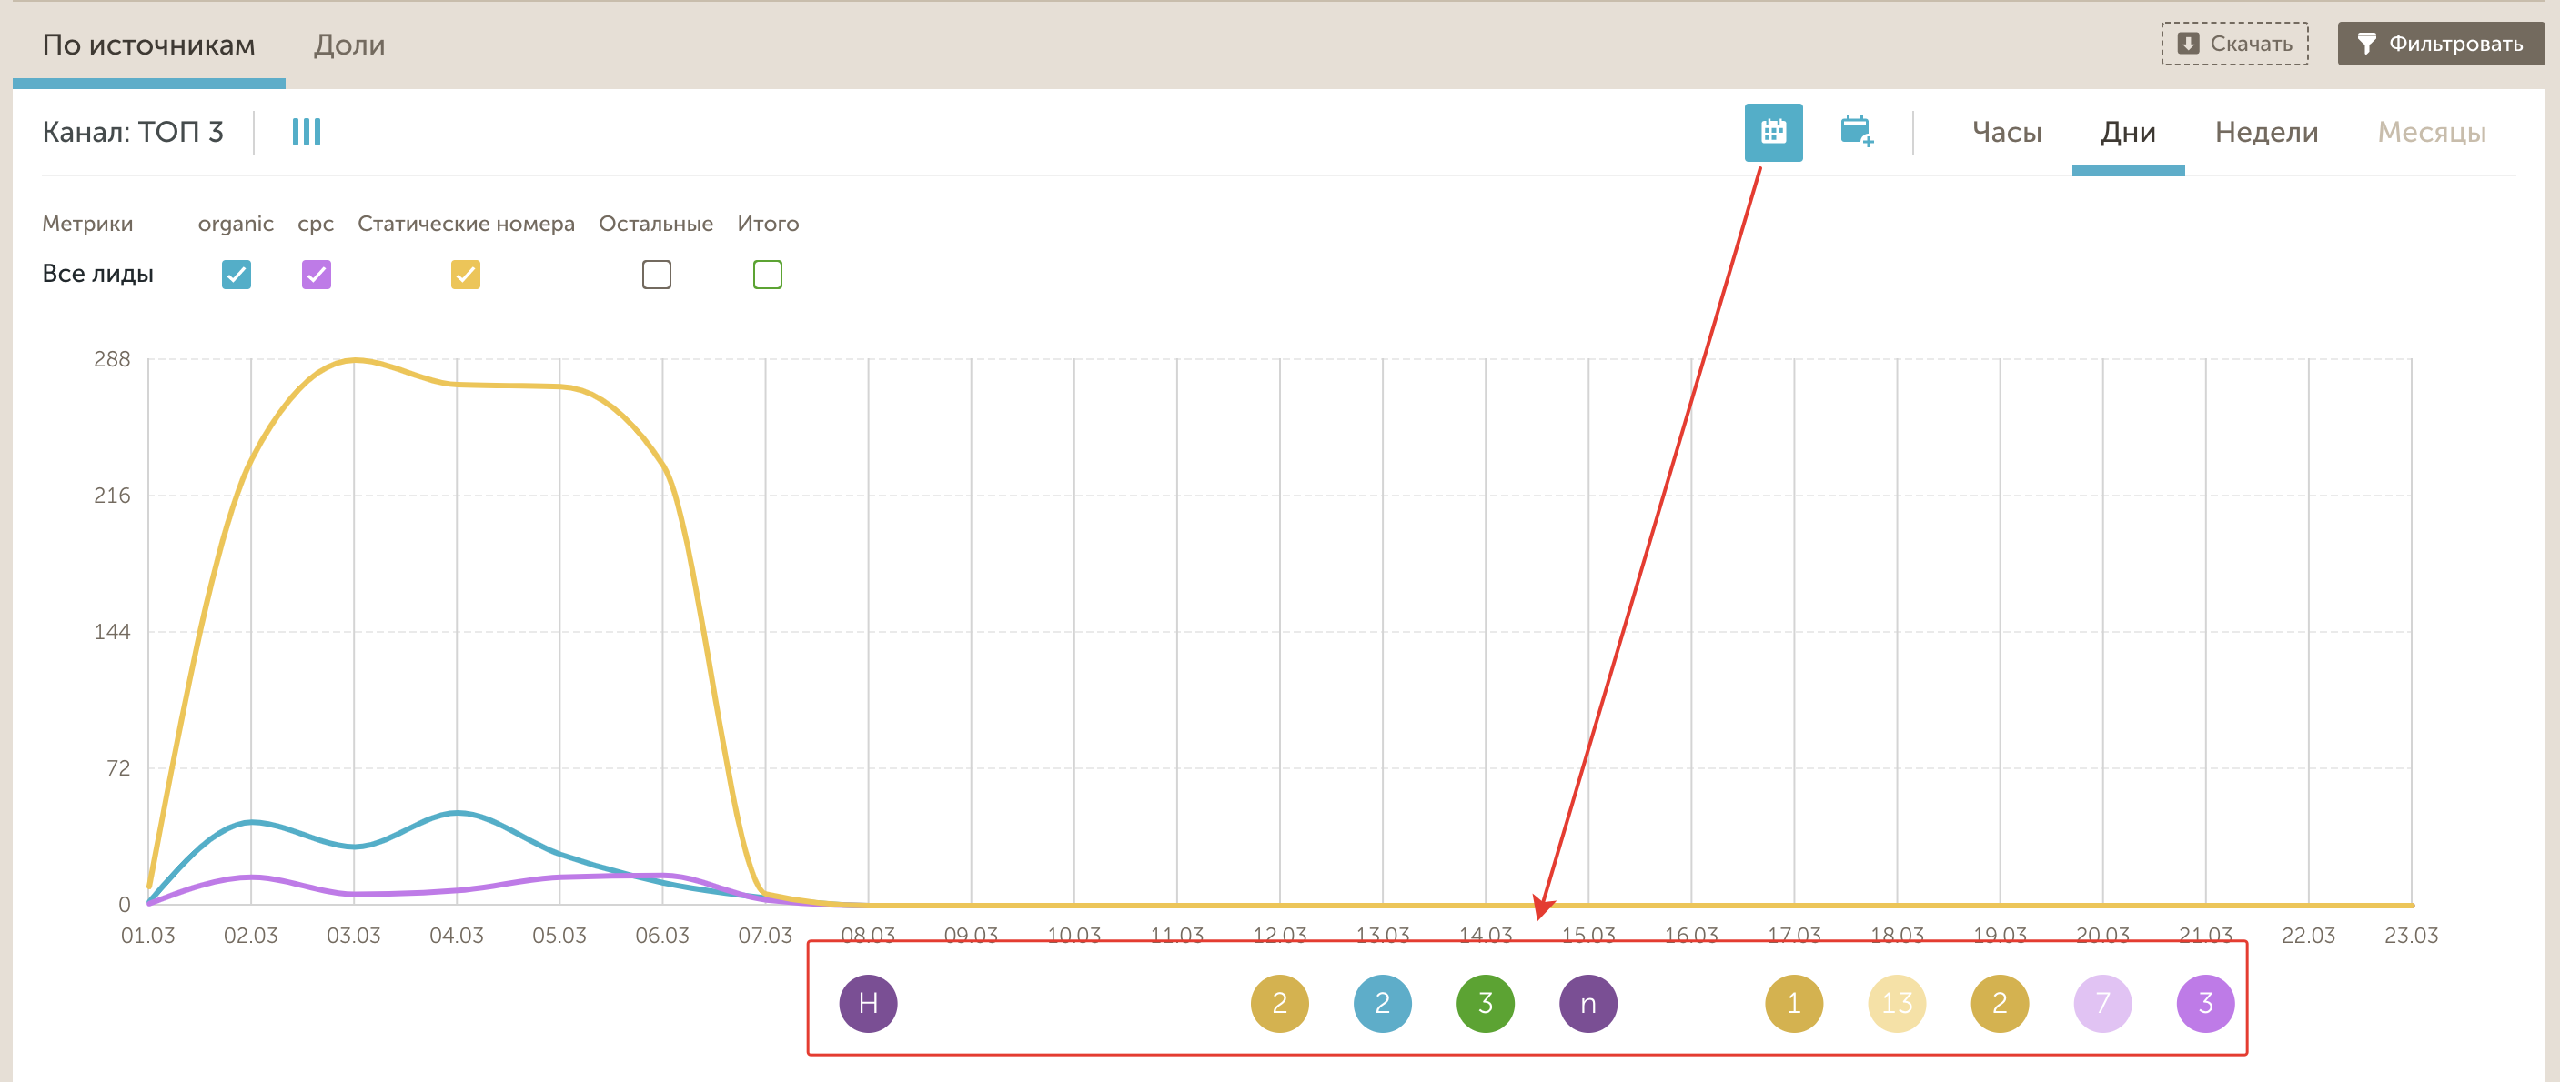
Task: Click the green 3 marker at 14.03
Action: click(1485, 1004)
